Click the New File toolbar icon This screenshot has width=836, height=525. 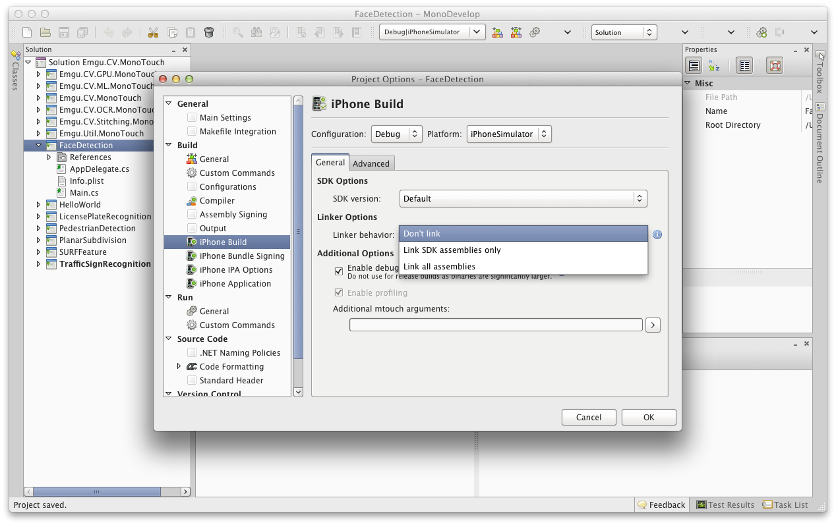27,32
